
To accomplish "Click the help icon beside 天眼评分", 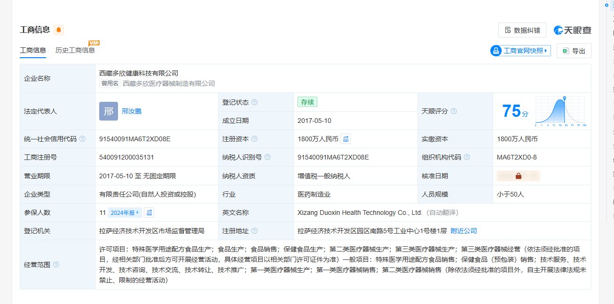I will click(x=454, y=111).
